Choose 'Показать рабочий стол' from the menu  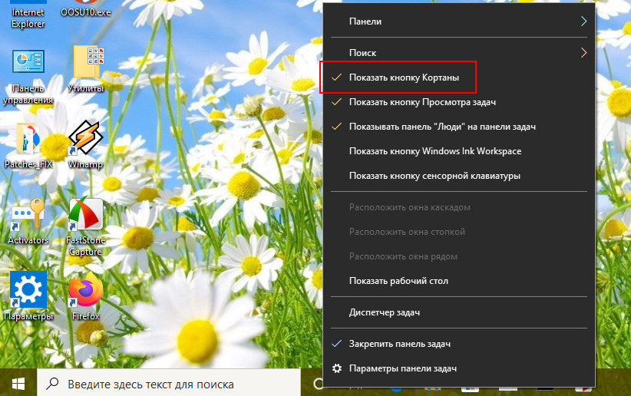(x=459, y=281)
